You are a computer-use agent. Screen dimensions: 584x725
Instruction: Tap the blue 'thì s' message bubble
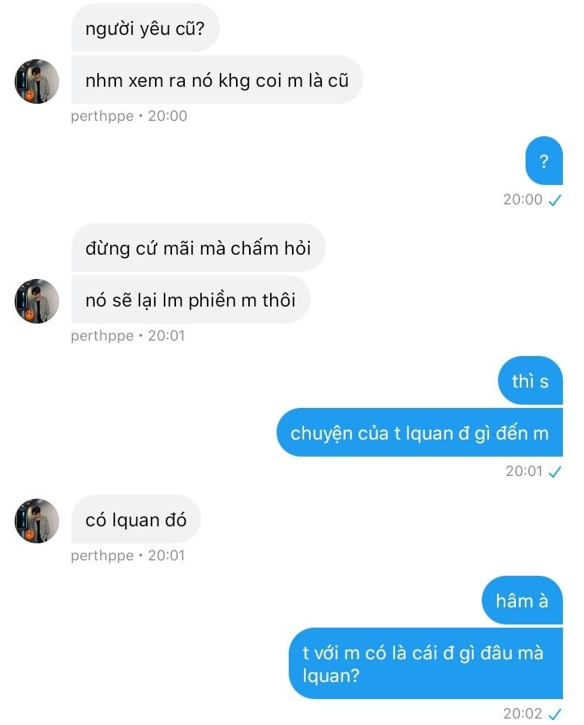(530, 381)
